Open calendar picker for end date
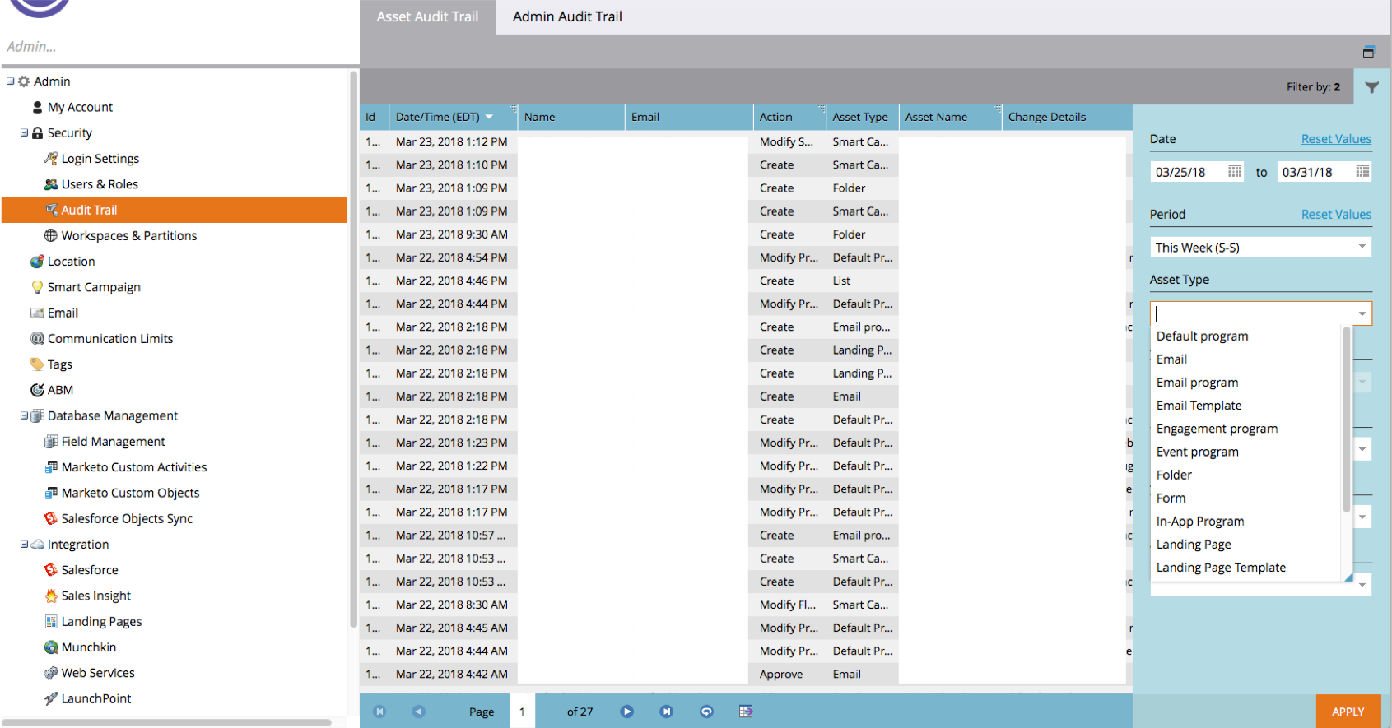Screen dimensions: 1392x728 coord(1362,171)
